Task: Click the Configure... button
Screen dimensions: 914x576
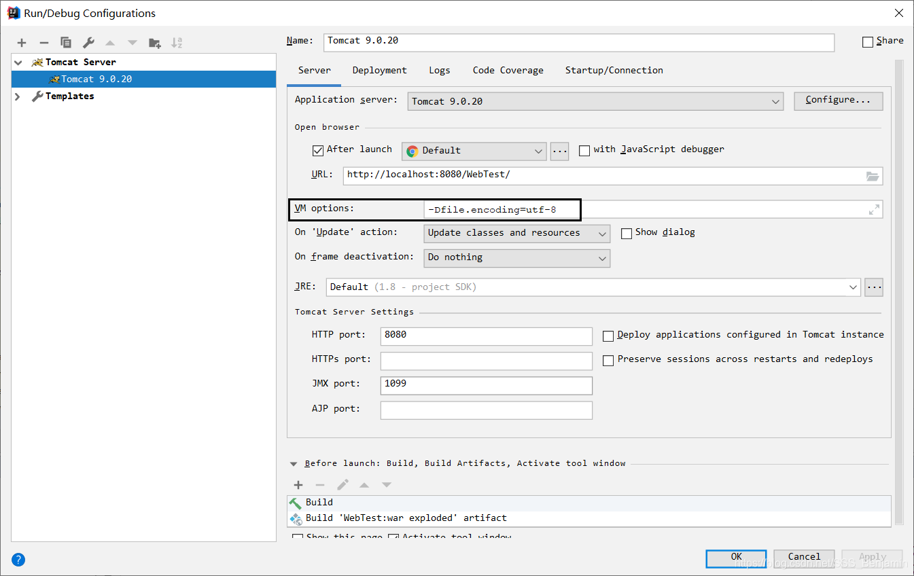Action: tap(838, 101)
